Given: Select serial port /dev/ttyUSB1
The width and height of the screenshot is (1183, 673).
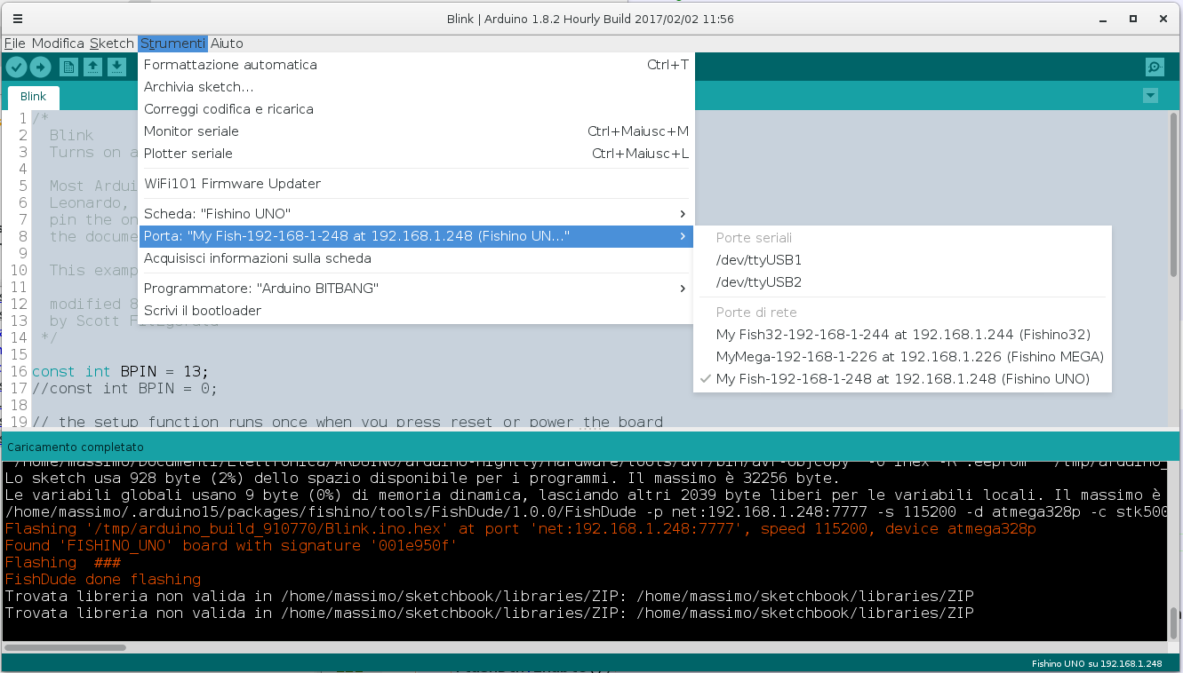Looking at the screenshot, I should click(902, 260).
